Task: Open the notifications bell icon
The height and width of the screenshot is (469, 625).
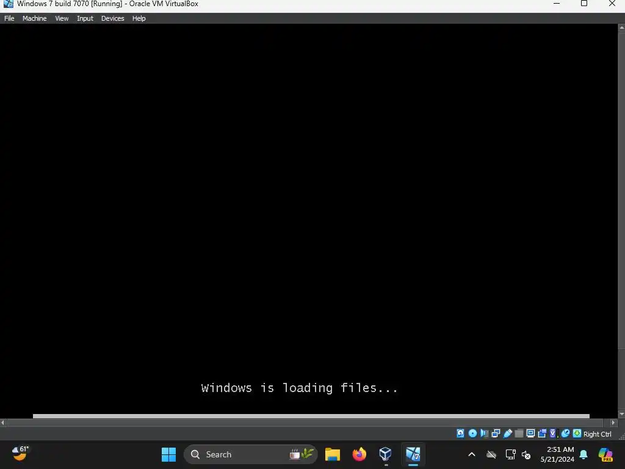Action: pos(583,454)
